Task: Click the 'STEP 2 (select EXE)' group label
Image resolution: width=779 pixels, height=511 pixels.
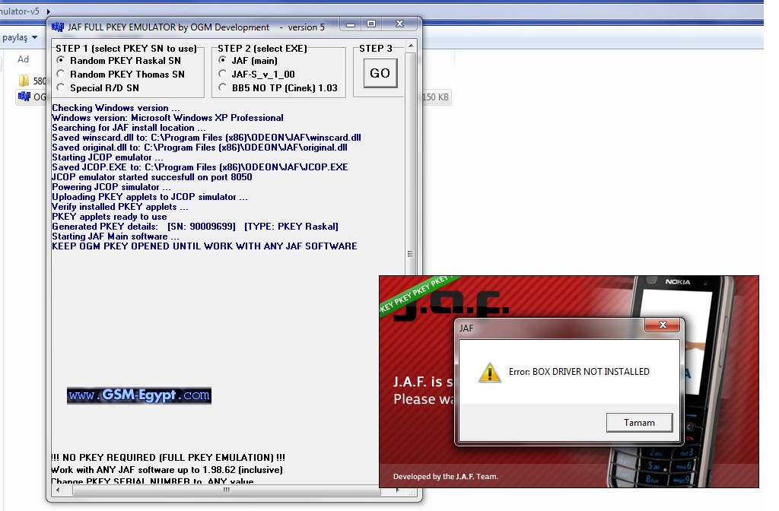Action: coord(262,48)
